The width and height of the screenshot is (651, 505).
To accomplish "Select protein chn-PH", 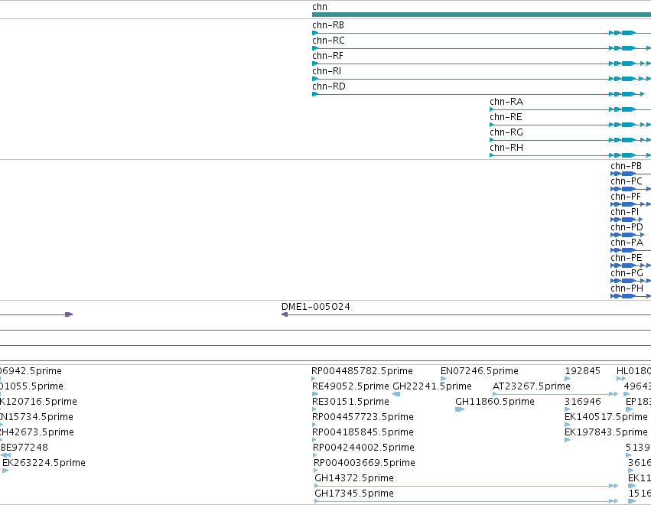I will point(627,288).
